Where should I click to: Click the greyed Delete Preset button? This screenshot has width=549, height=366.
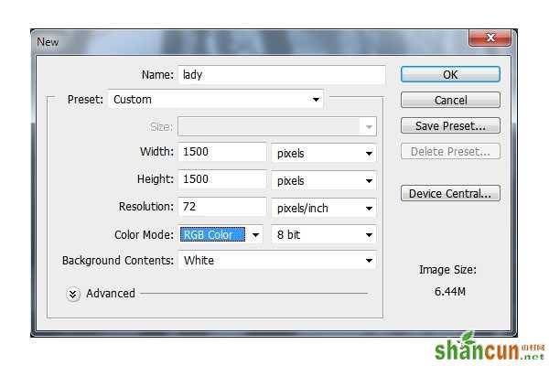[x=450, y=151]
